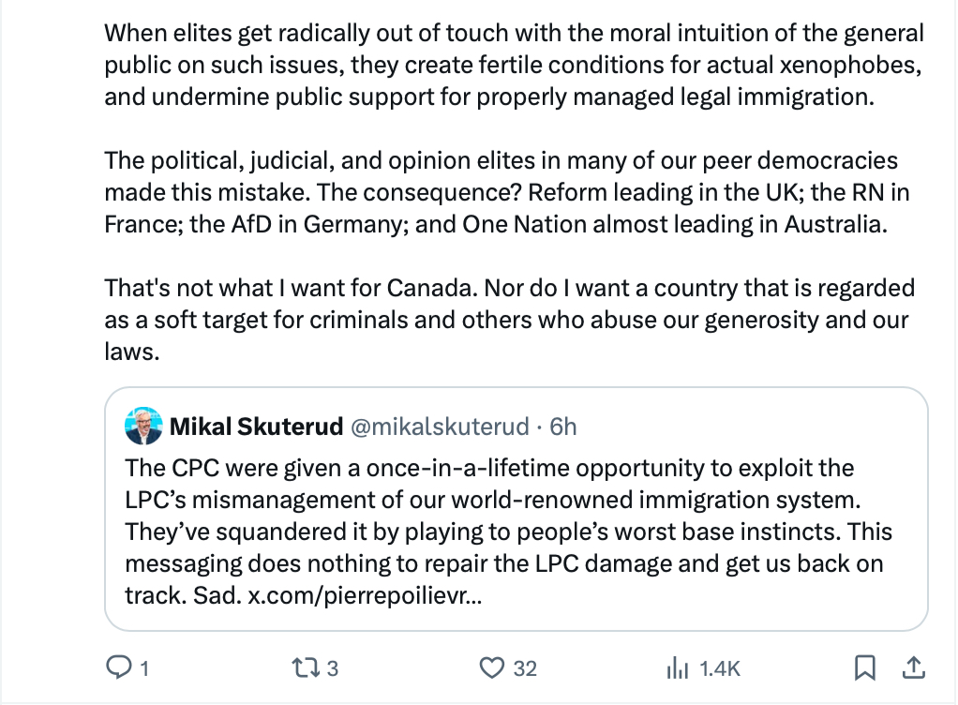
Task: Open Mikal Skuterud's profile via display name
Action: (x=256, y=427)
